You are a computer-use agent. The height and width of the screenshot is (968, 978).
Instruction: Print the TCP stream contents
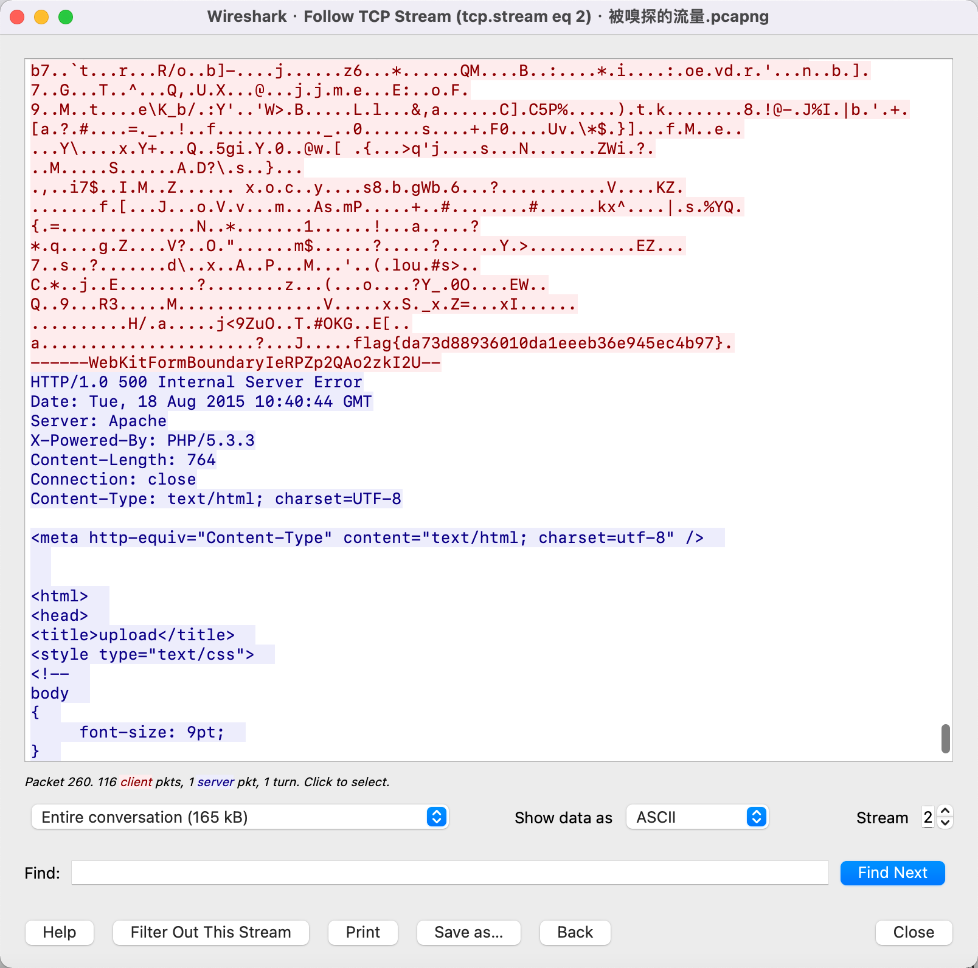363,932
